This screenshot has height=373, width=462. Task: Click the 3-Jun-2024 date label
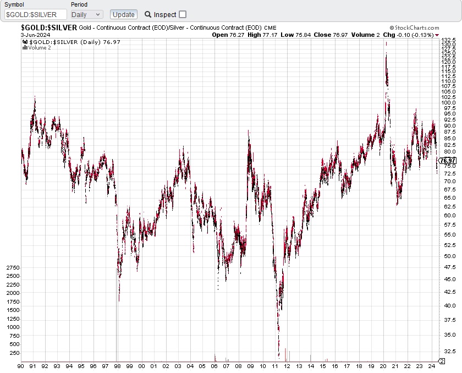pos(36,35)
